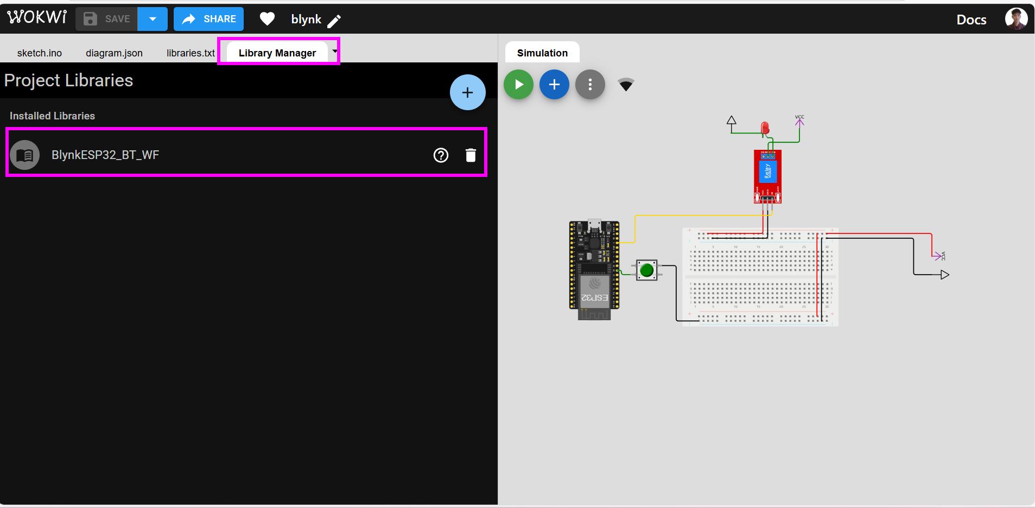Add a new part with blue plus

click(x=554, y=85)
